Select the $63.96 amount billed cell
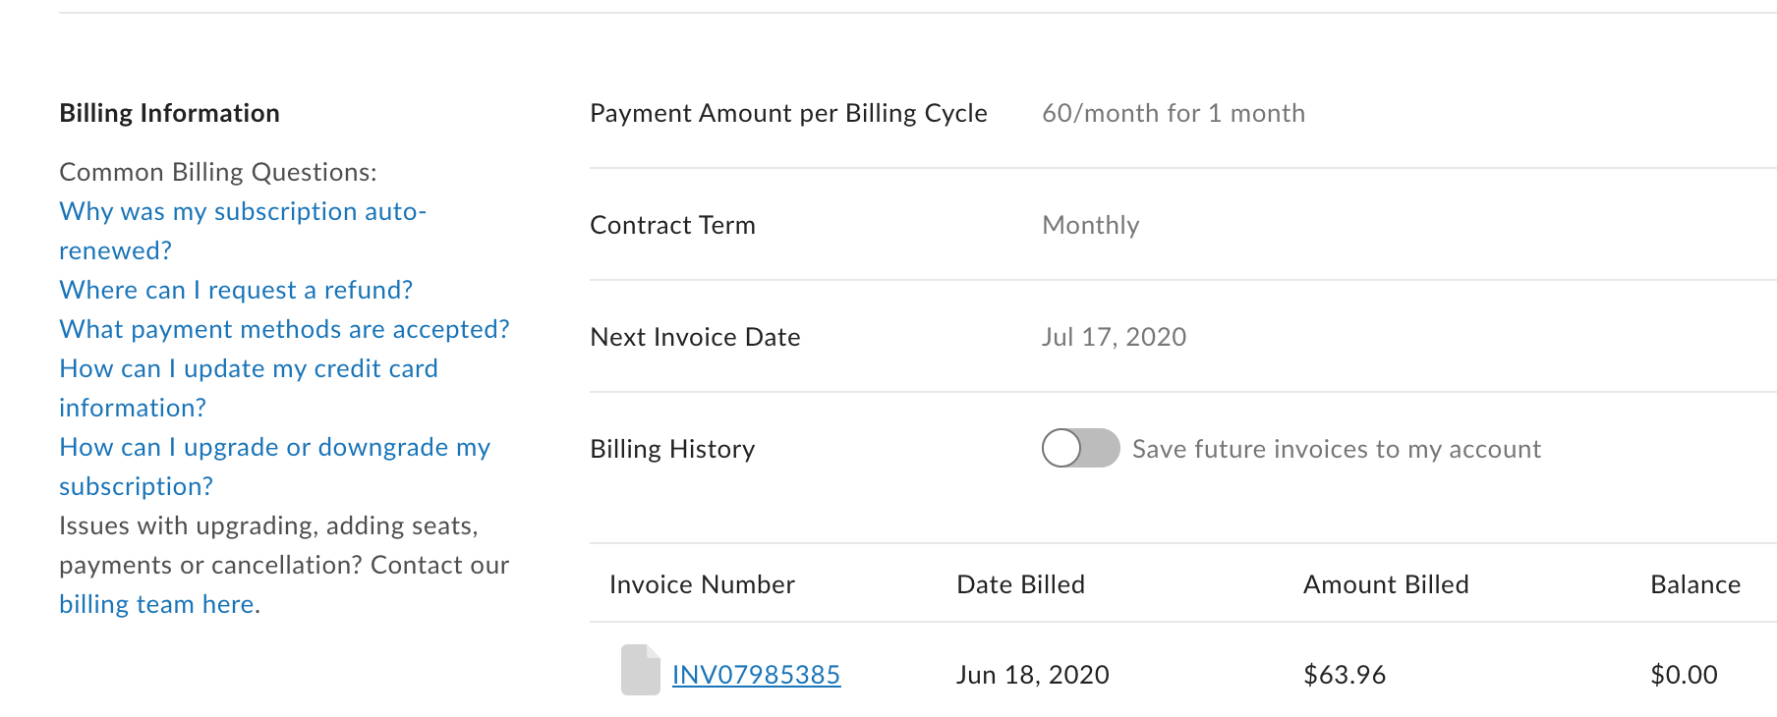Image resolution: width=1777 pixels, height=717 pixels. pyautogui.click(x=1344, y=675)
